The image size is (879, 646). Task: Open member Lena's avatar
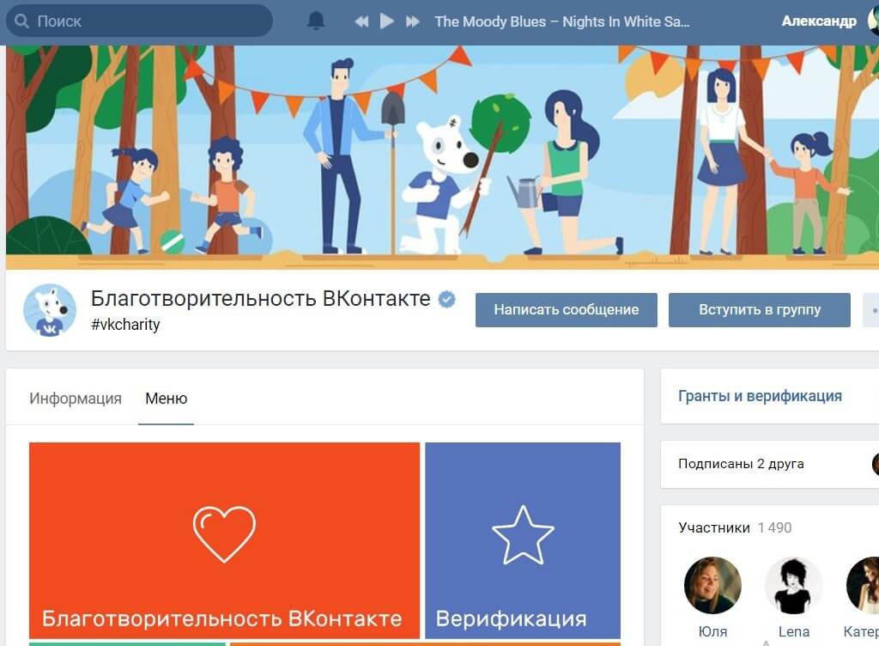coord(793,585)
